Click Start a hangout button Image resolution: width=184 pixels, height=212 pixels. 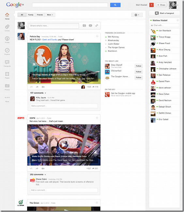pos(164,13)
